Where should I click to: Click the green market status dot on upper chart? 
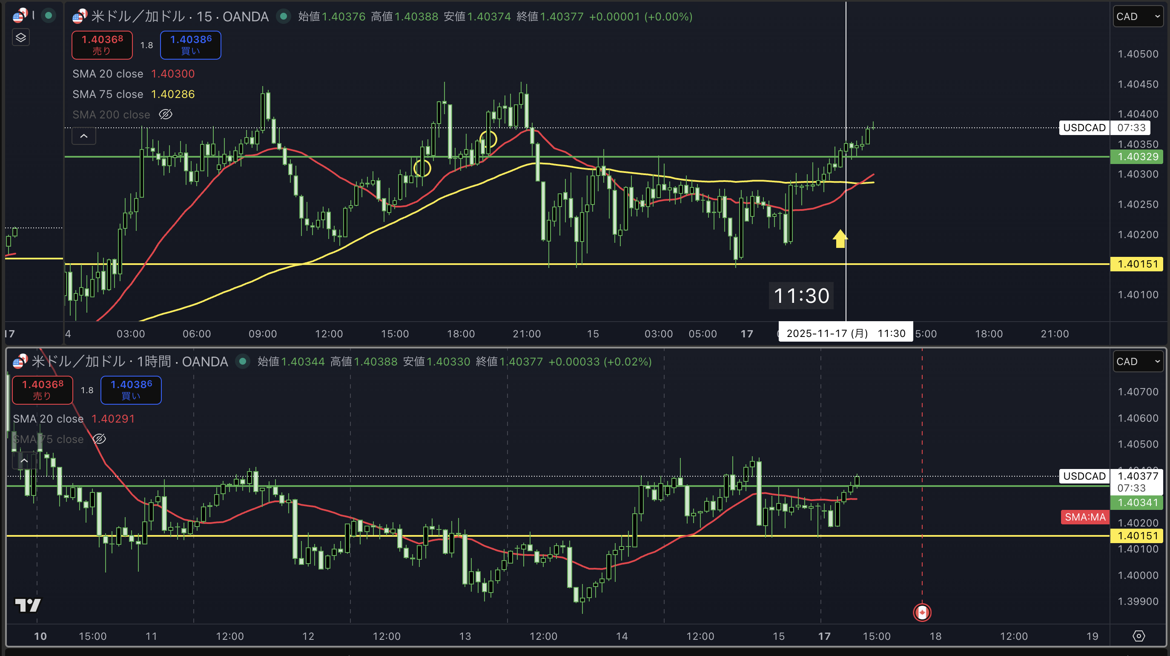(284, 16)
